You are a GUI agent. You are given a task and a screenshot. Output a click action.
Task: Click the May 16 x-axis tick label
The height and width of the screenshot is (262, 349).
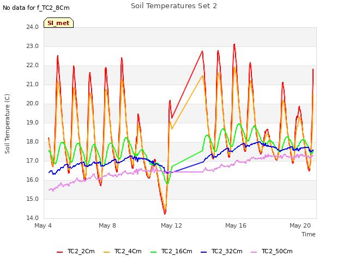(236, 225)
